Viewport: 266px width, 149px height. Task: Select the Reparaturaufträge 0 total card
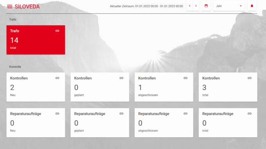(228, 123)
